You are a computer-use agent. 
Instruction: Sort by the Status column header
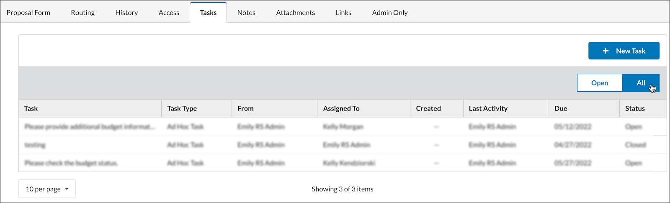(x=635, y=108)
